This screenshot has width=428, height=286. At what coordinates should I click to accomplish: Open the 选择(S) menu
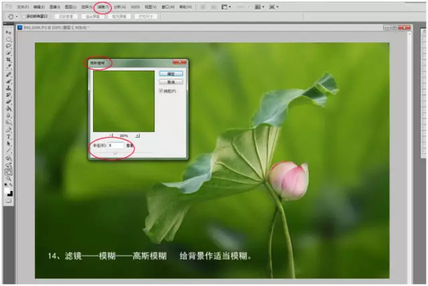point(86,7)
